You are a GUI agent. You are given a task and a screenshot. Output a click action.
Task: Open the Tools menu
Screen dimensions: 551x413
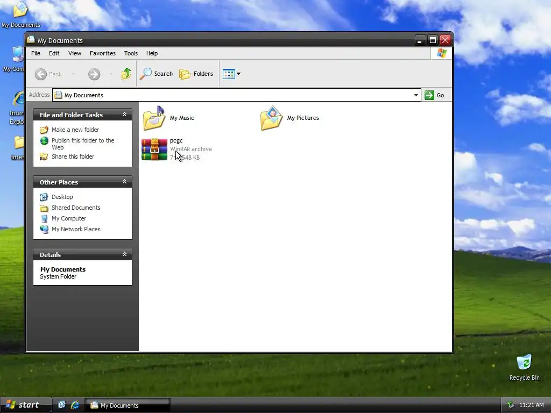coord(131,53)
